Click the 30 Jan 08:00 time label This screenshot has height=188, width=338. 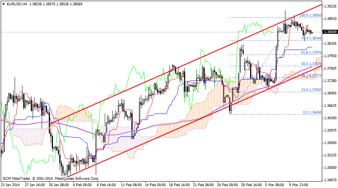(x=59, y=185)
